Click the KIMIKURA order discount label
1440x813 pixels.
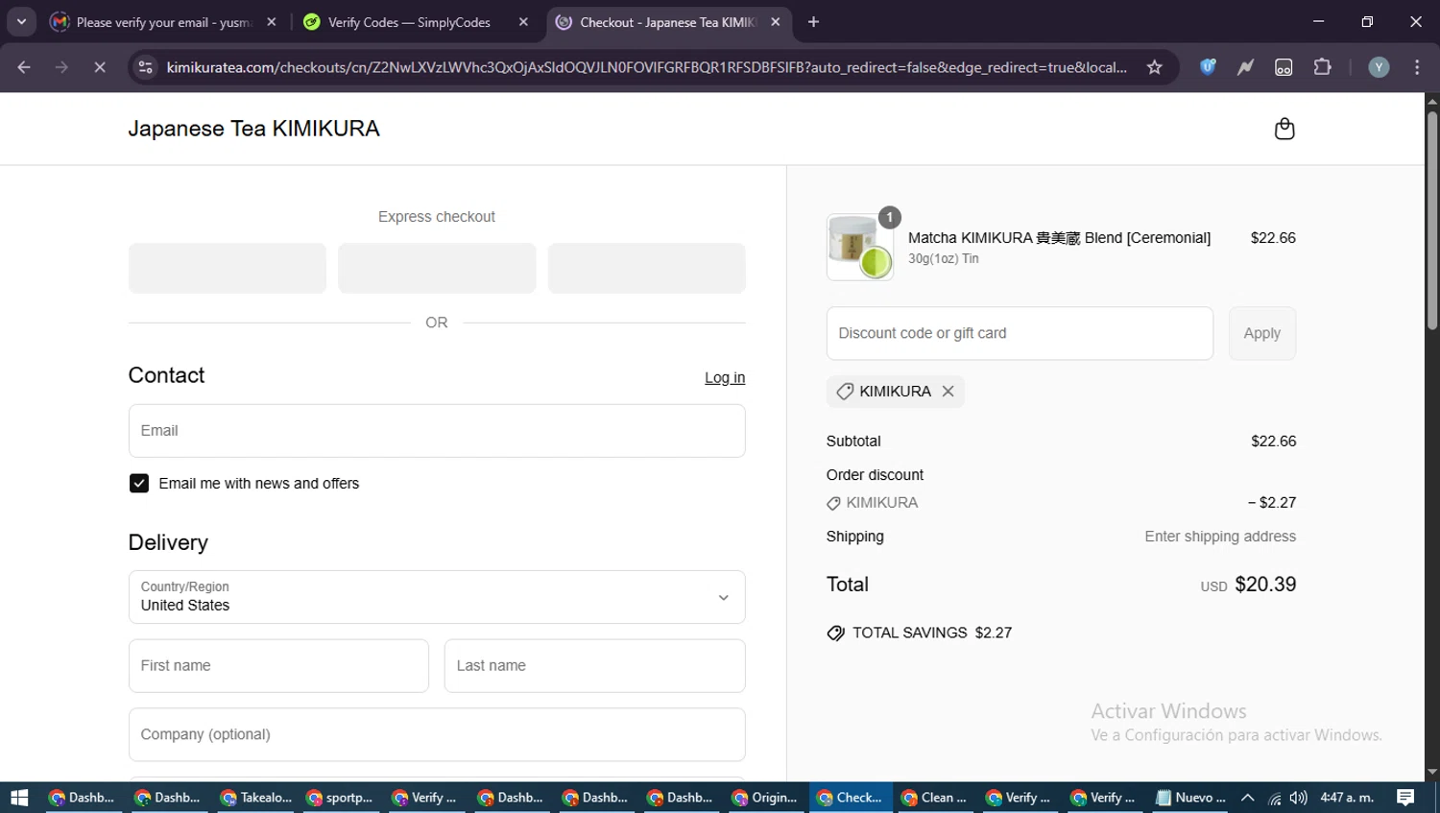(x=881, y=503)
